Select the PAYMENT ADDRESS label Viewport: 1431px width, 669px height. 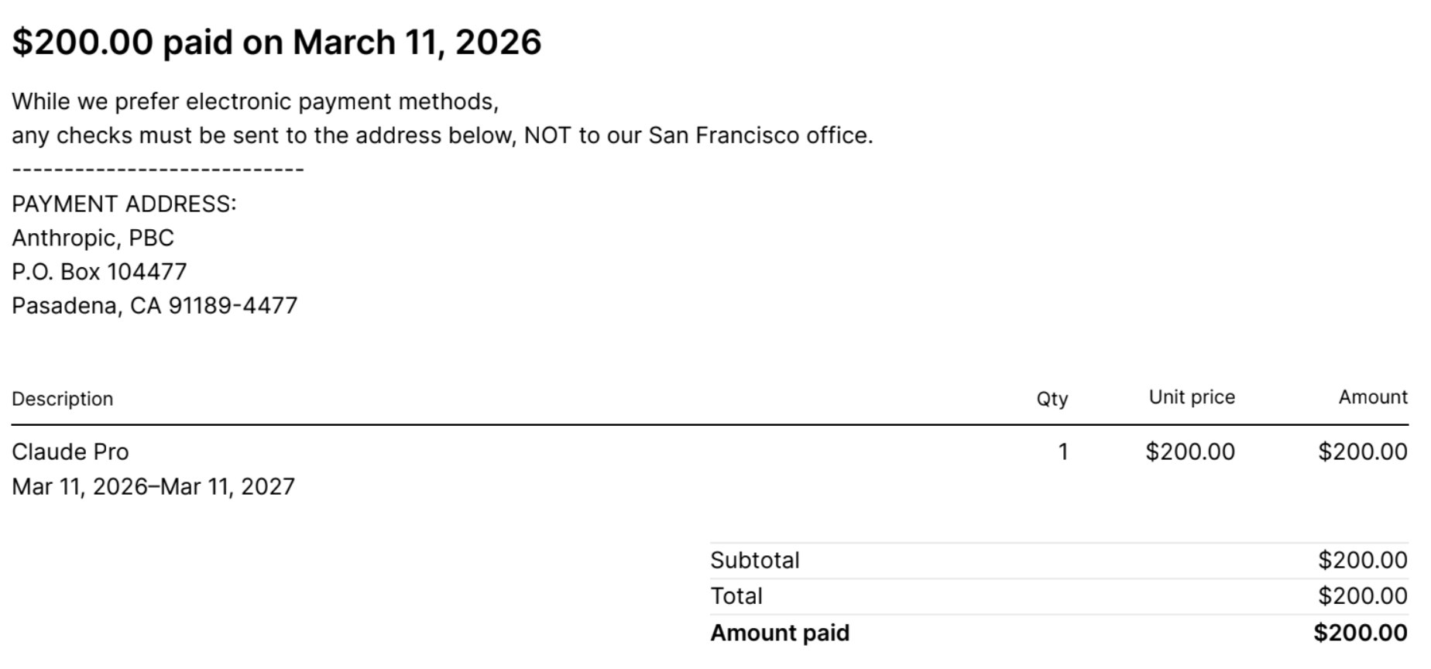124,204
